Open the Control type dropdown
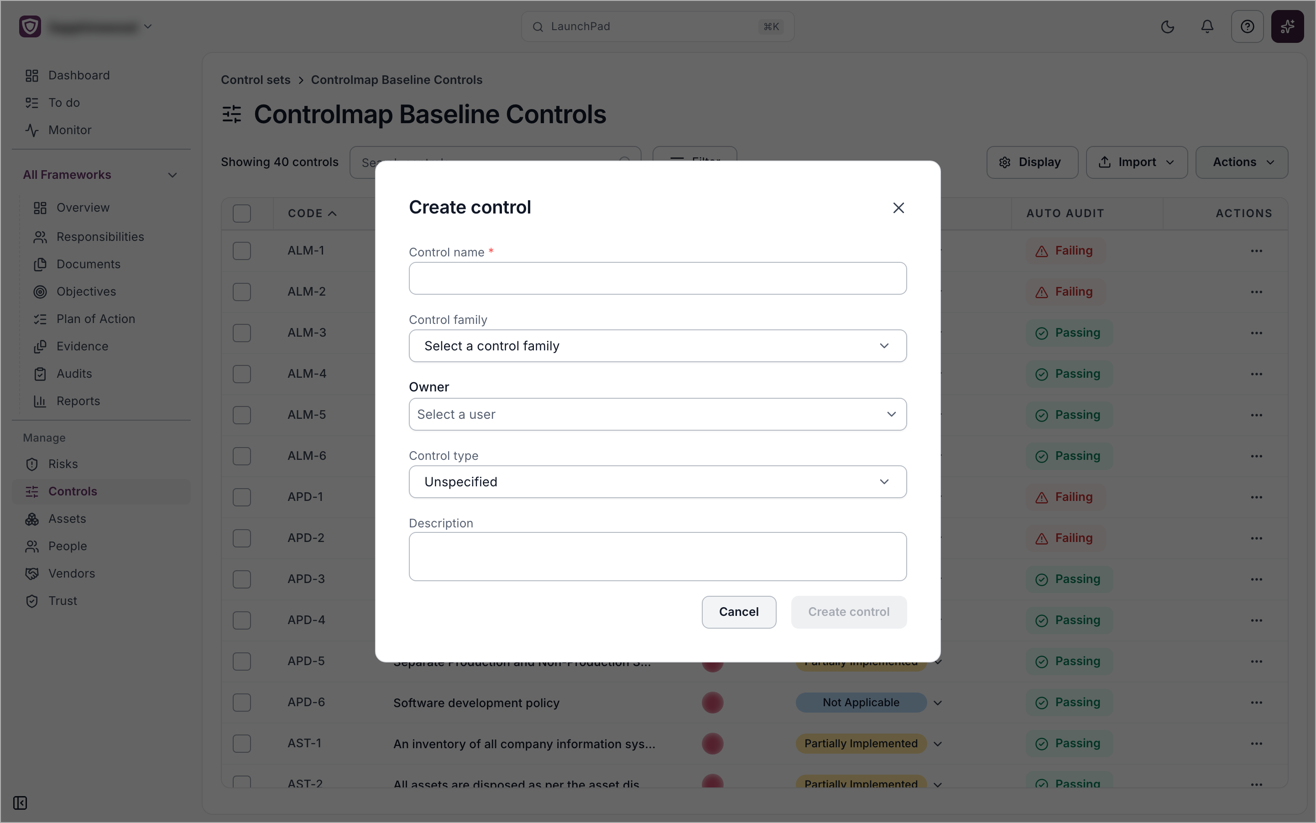The width and height of the screenshot is (1316, 823). (x=658, y=482)
